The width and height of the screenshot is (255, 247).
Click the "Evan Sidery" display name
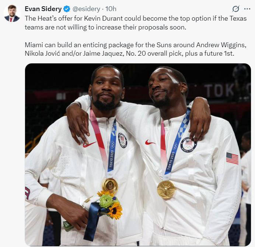43,9
